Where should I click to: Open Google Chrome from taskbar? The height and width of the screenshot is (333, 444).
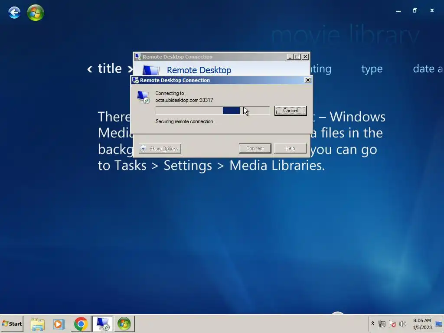coord(81,324)
